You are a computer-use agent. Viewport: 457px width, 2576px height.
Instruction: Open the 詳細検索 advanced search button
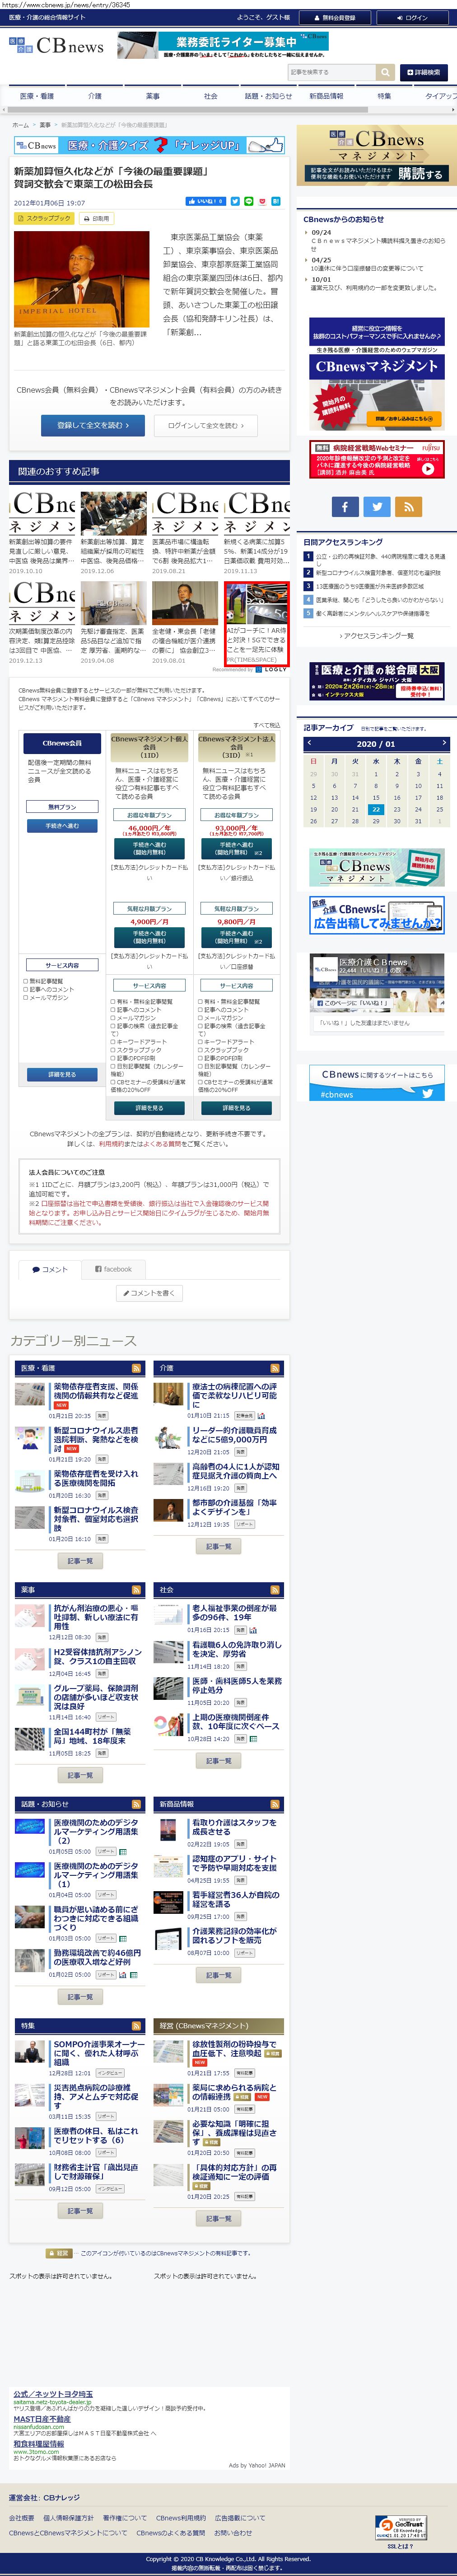coord(424,72)
